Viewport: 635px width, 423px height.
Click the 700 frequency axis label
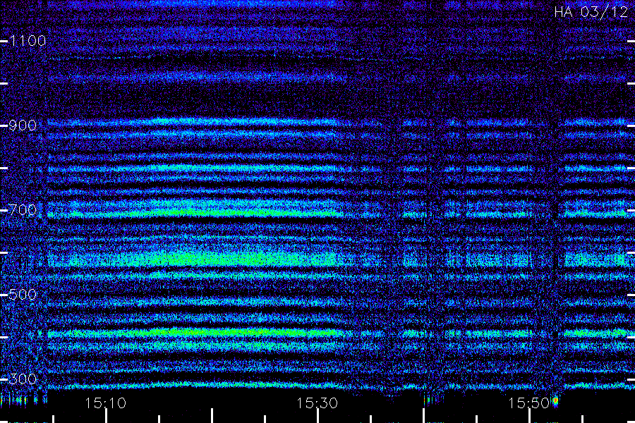(23, 210)
